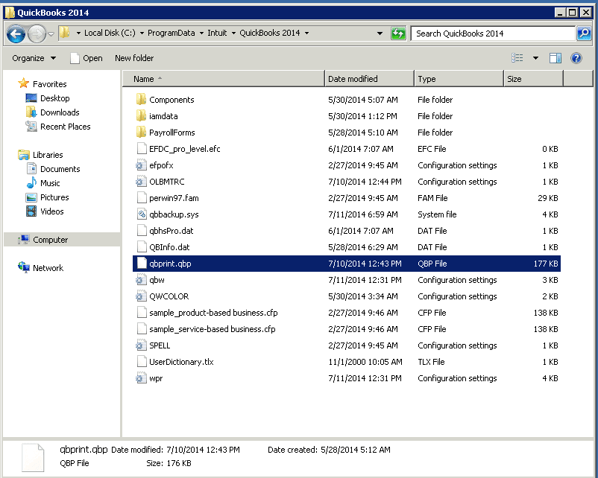Open the Organize dropdown menu
Screen dimensions: 598x478
34,58
